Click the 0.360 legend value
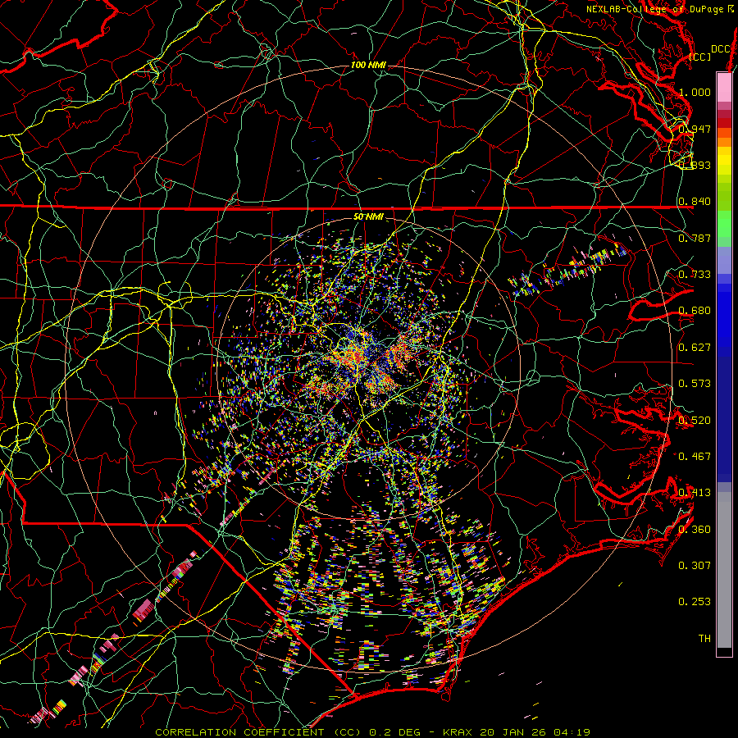Screen dimensions: 738x738 [695, 529]
